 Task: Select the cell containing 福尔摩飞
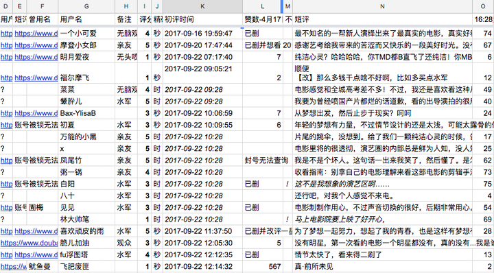[86, 73]
